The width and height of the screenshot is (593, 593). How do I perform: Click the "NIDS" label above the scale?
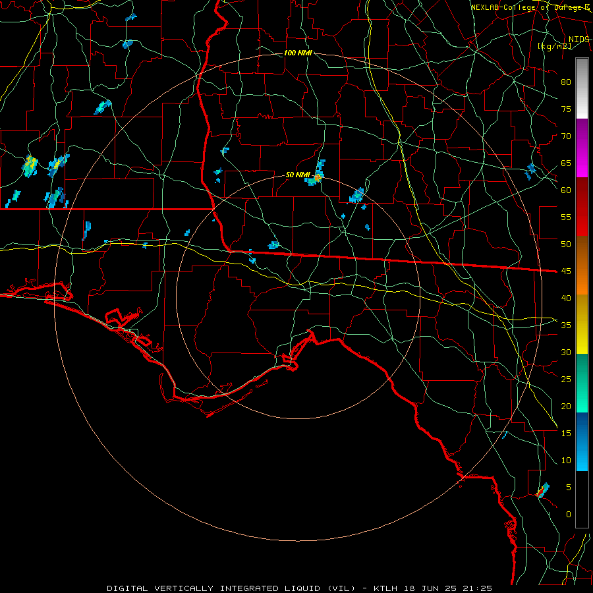[x=579, y=40]
